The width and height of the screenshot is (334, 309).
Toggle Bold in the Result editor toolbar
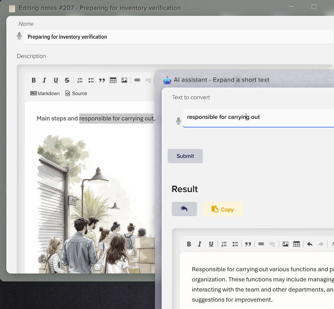pyautogui.click(x=189, y=244)
